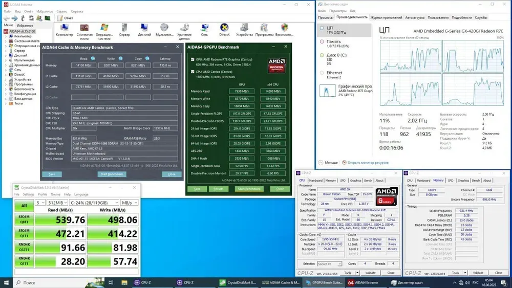Viewport: 512px width, 288px height.
Task: Click the Отчёт report toolbar icon
Action: click(x=65, y=18)
